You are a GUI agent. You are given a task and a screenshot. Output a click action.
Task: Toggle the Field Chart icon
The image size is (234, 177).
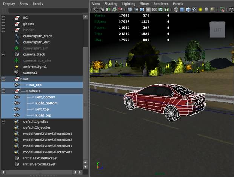(x=154, y=9)
